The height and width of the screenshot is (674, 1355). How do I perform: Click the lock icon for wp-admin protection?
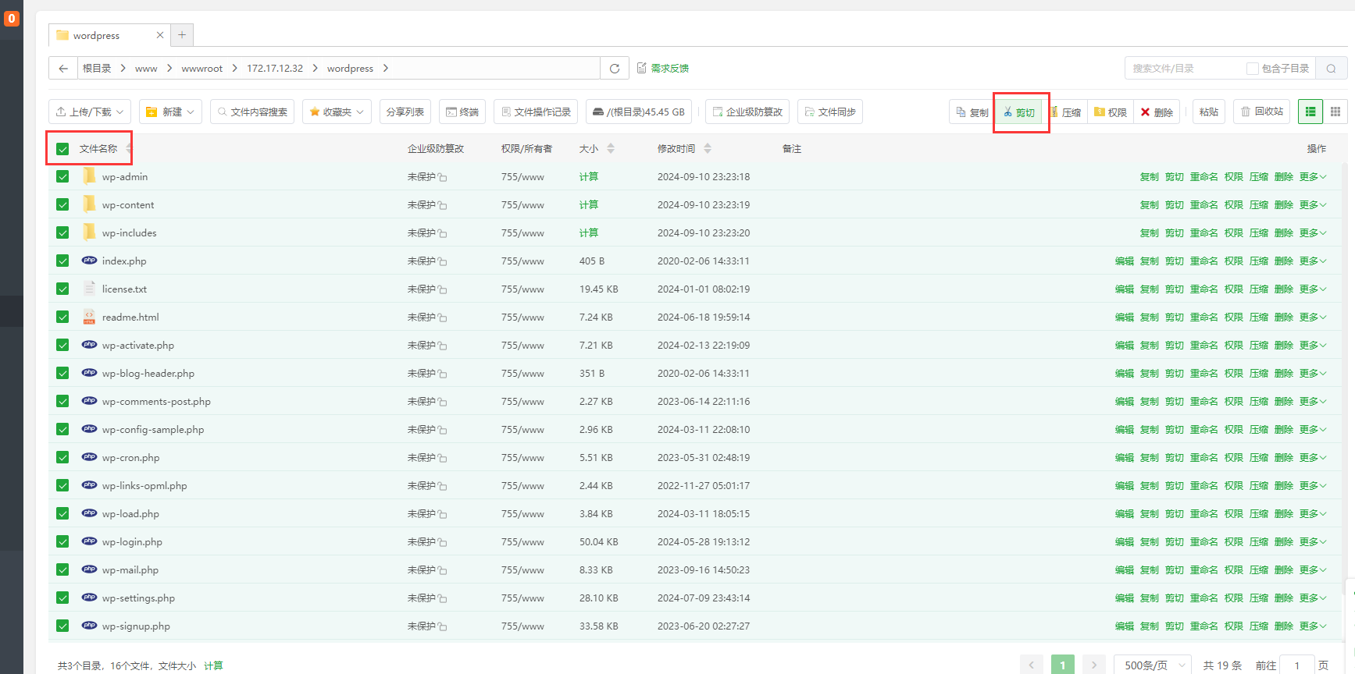coord(443,178)
